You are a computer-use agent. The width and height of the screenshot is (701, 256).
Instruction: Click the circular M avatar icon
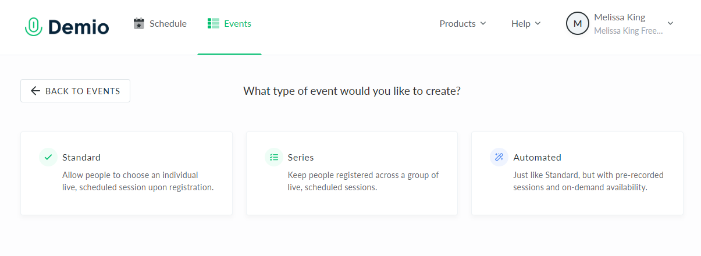(x=577, y=24)
